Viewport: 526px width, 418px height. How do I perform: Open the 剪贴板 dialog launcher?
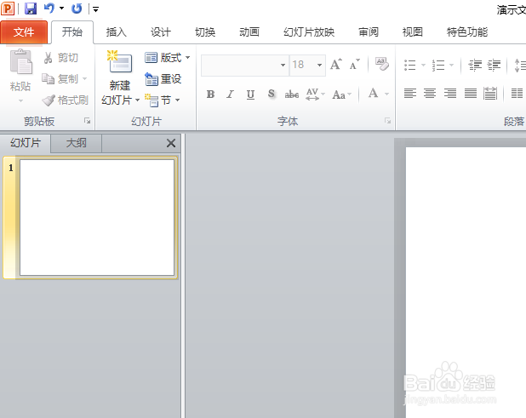click(x=87, y=121)
